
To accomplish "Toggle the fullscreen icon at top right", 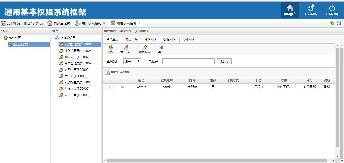I will click(339, 23).
